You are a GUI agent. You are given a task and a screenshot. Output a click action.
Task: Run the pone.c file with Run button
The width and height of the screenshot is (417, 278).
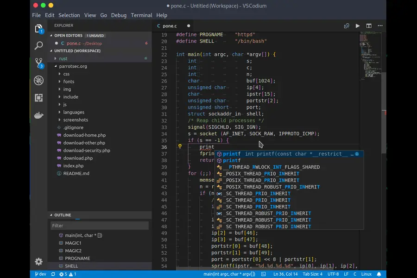(x=357, y=26)
